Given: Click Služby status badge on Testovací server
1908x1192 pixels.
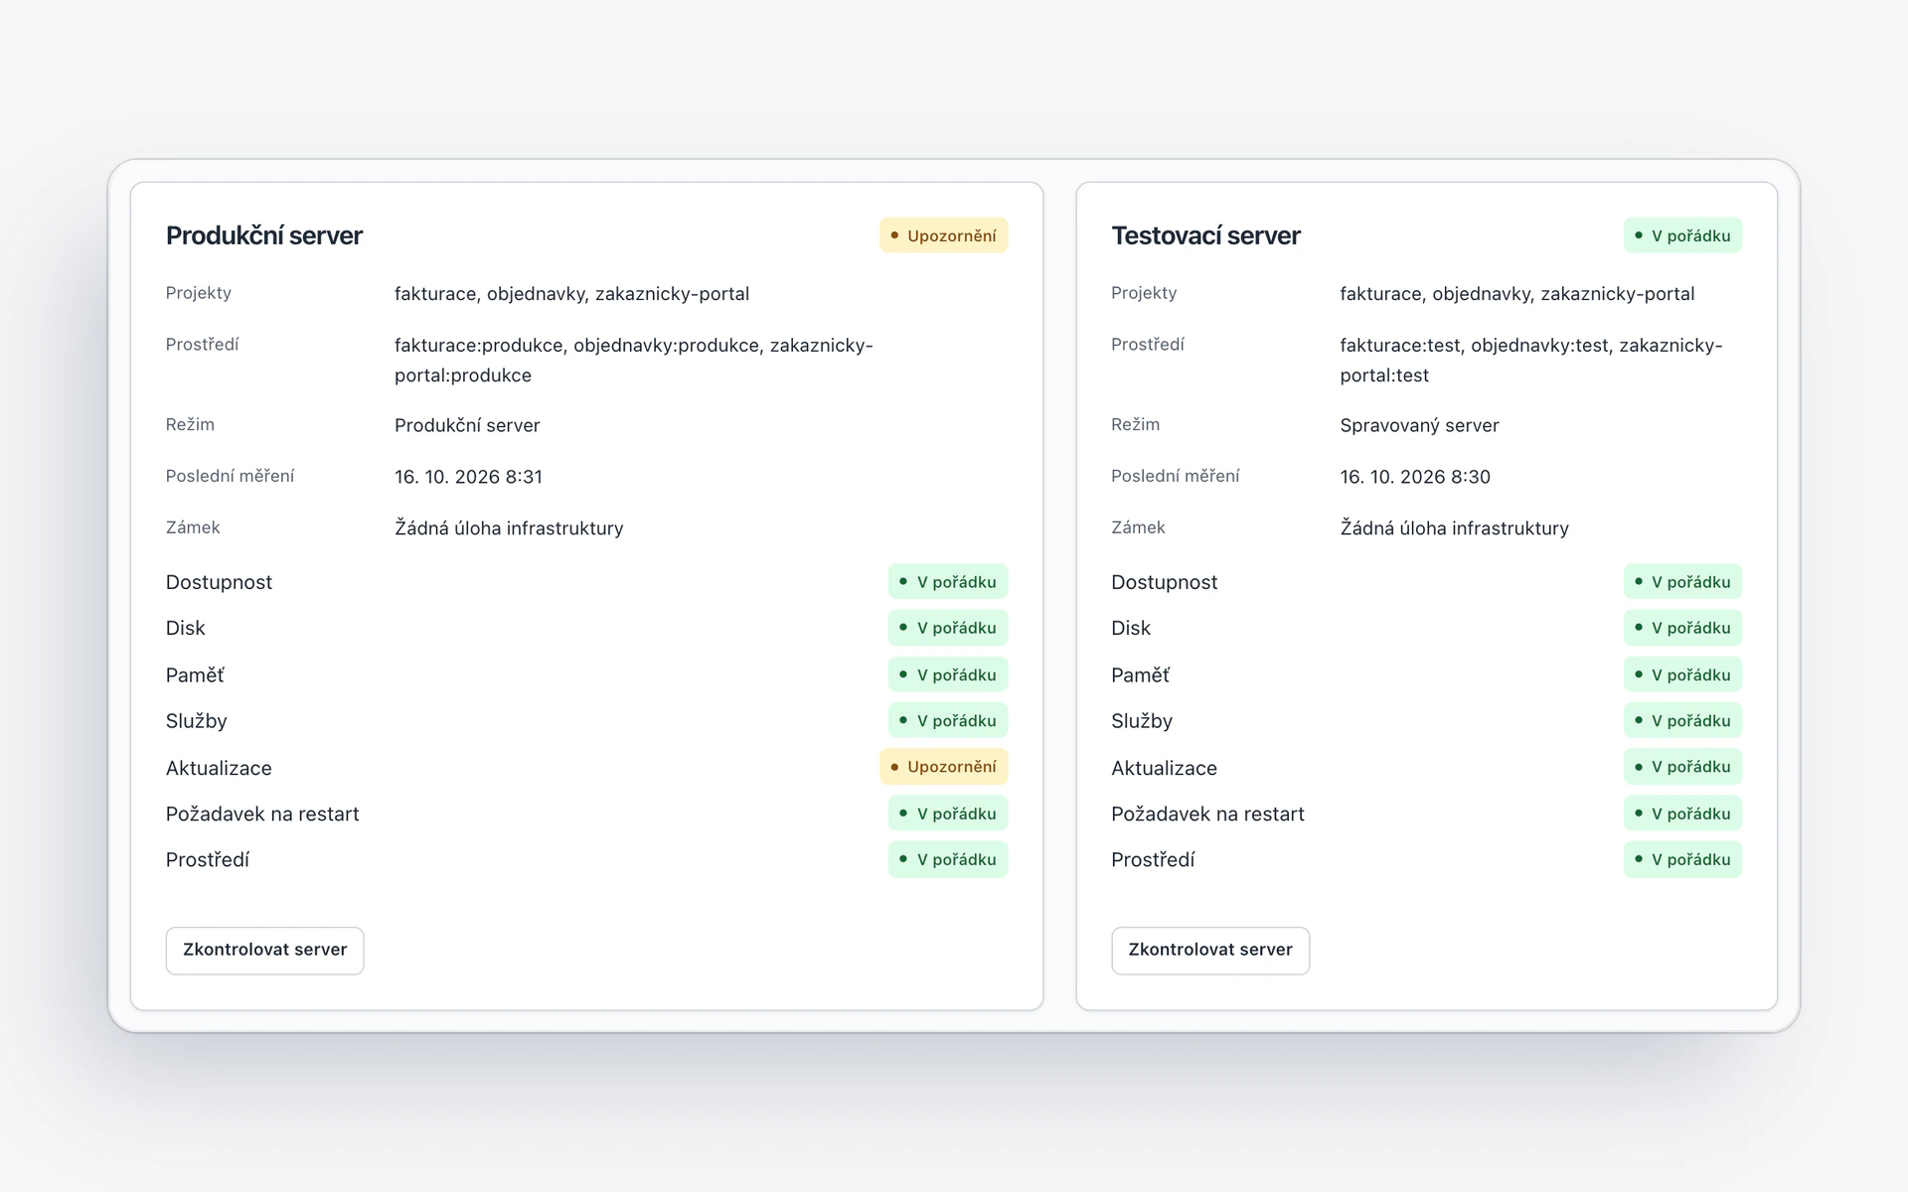Looking at the screenshot, I should click(x=1682, y=720).
